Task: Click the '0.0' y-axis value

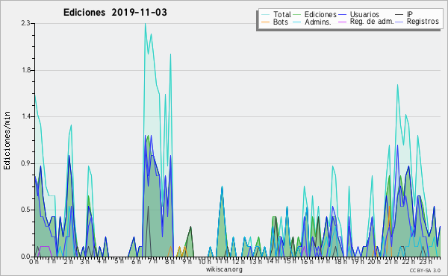Action: click(25, 257)
